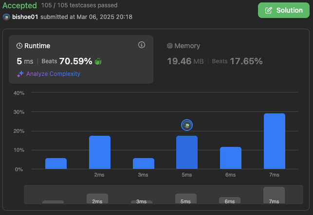Click the 5ms bar in the mini range navigator

pyautogui.click(x=186, y=198)
